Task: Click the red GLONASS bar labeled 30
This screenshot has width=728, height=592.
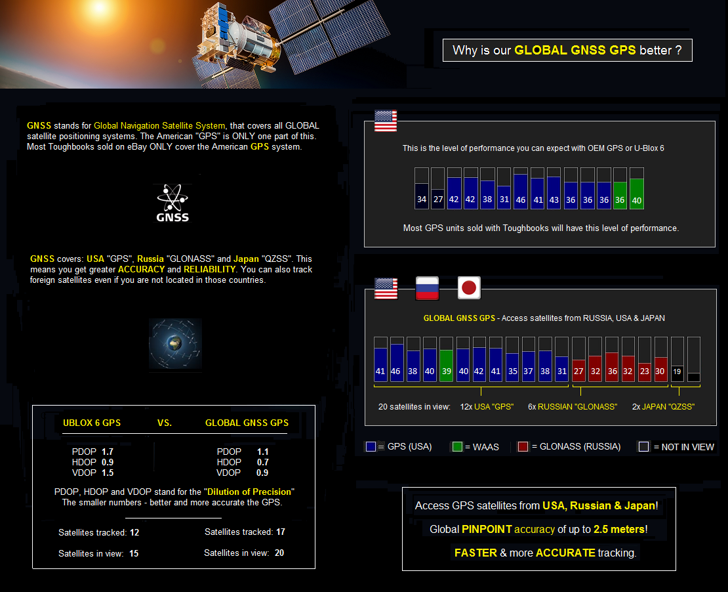Action: (660, 359)
